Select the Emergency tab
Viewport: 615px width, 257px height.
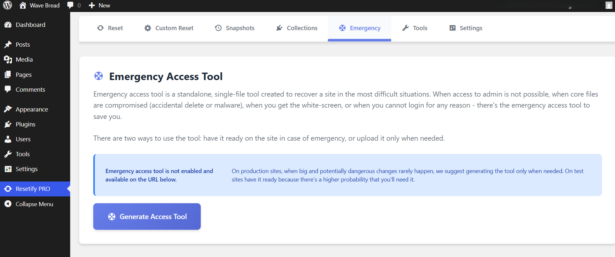pyautogui.click(x=359, y=28)
